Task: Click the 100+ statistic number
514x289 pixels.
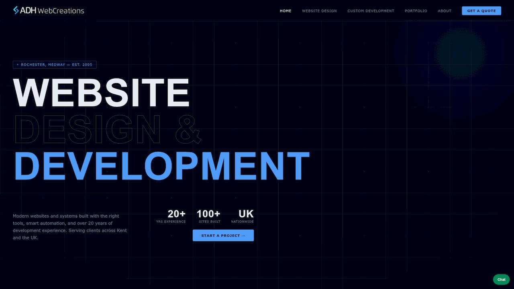Action: pos(208,214)
